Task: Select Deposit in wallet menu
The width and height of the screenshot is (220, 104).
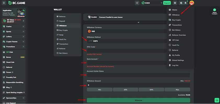Action: tap(67, 21)
